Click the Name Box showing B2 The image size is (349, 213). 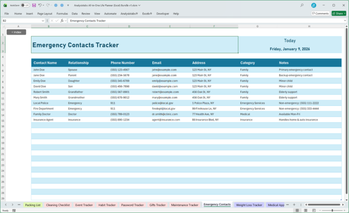click(22, 21)
